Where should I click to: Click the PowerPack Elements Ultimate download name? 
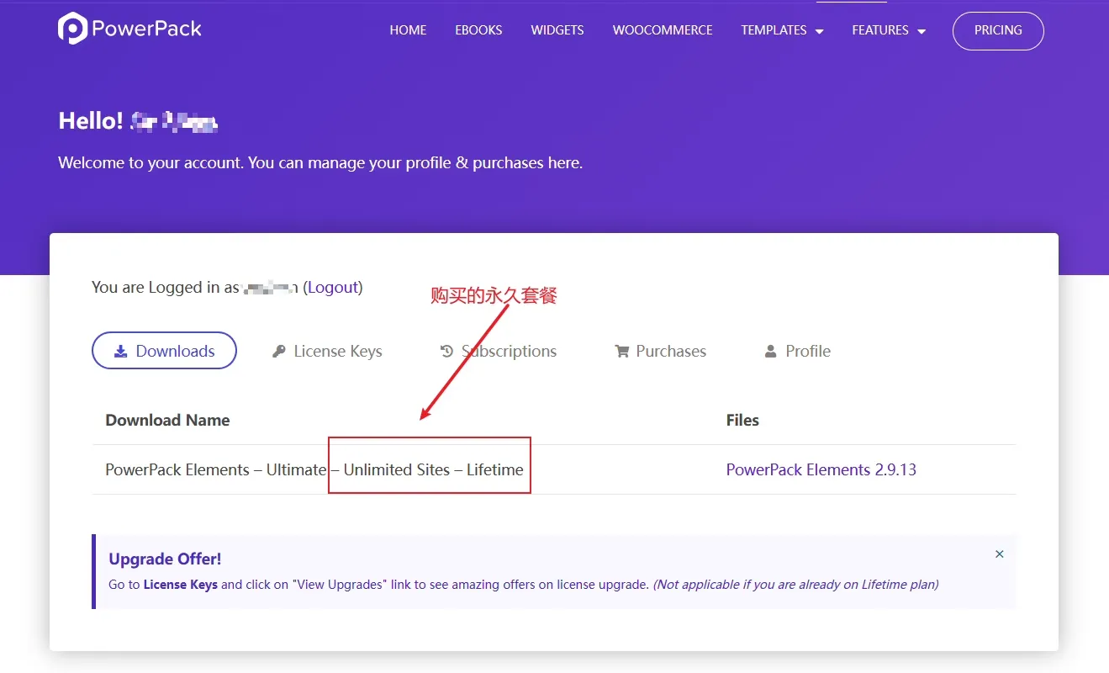point(314,469)
